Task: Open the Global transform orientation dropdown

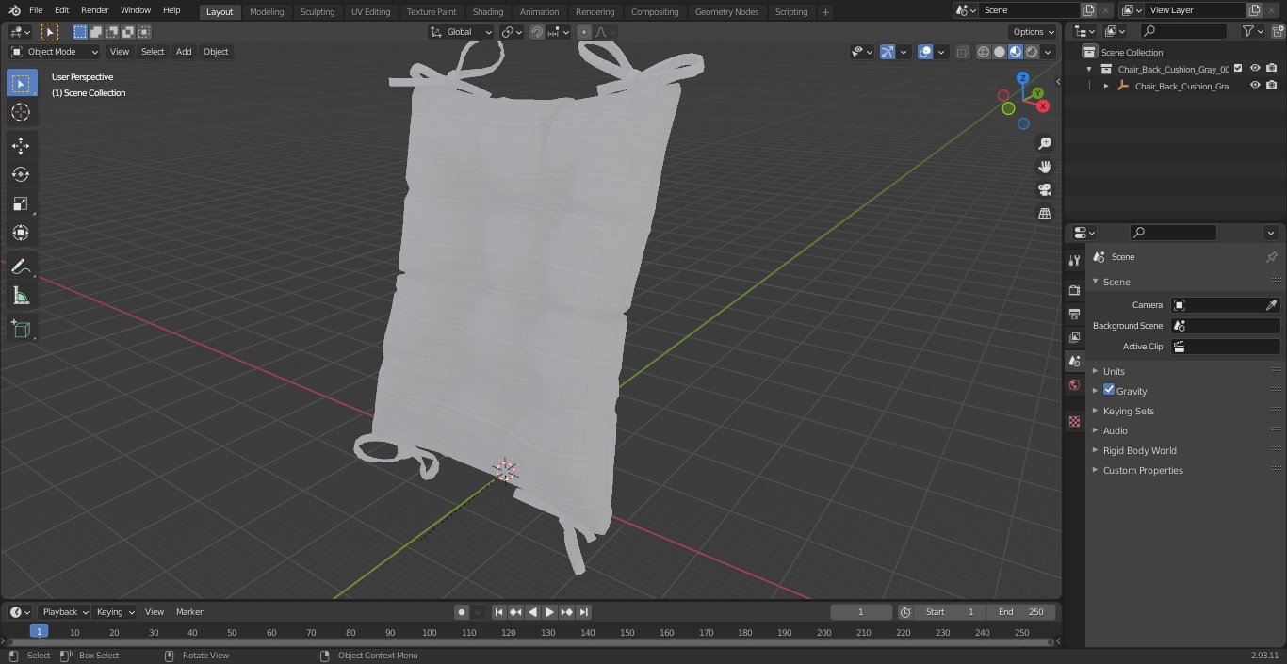Action: click(x=461, y=32)
